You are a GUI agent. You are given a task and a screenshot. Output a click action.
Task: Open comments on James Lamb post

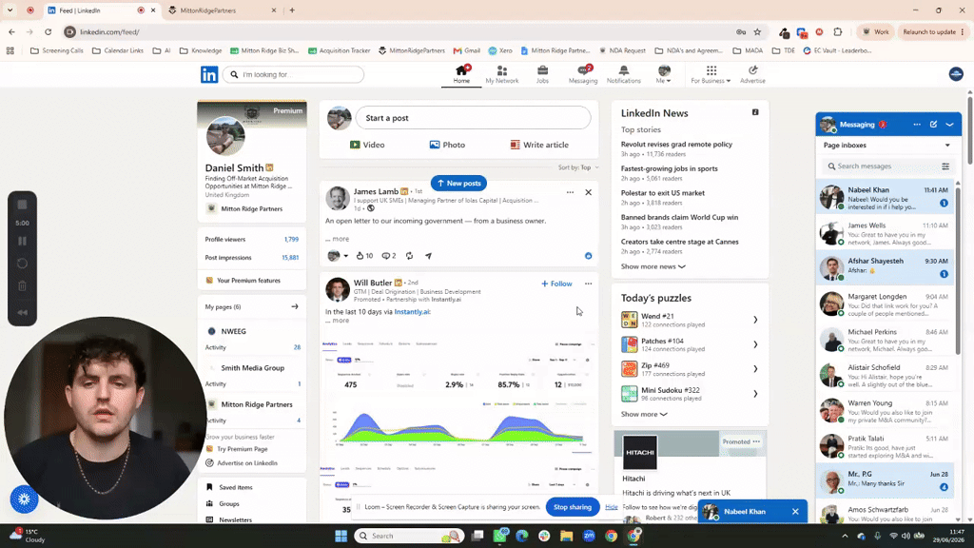pos(389,256)
